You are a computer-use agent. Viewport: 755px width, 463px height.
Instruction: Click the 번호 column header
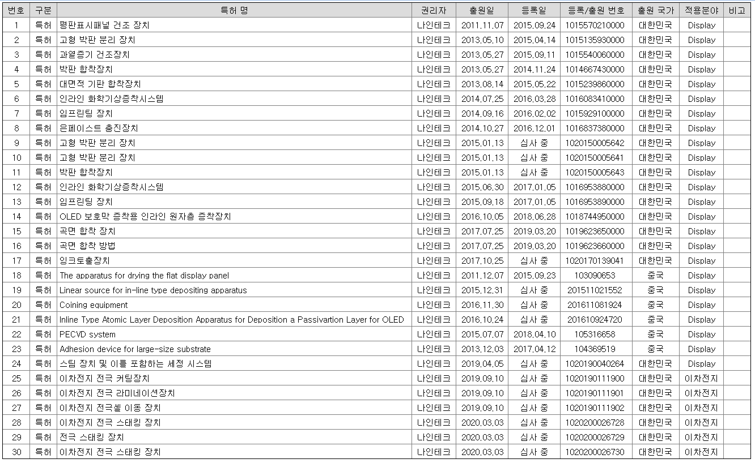pyautogui.click(x=16, y=10)
